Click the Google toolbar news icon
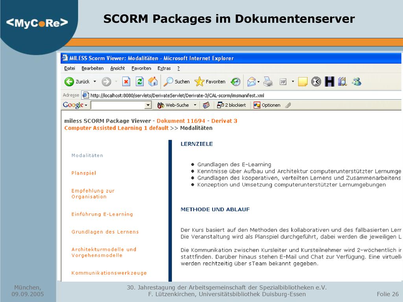 coord(206,105)
